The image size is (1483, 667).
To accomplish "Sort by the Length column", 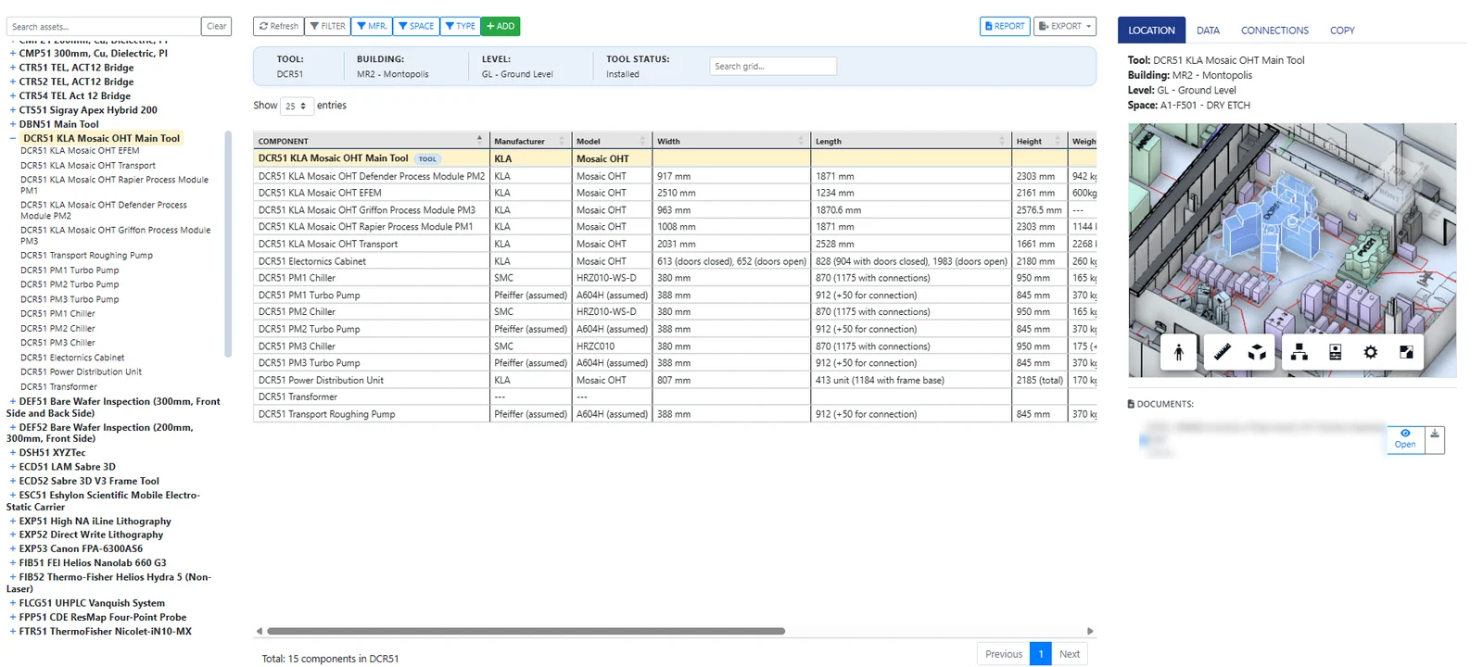I will (x=911, y=141).
